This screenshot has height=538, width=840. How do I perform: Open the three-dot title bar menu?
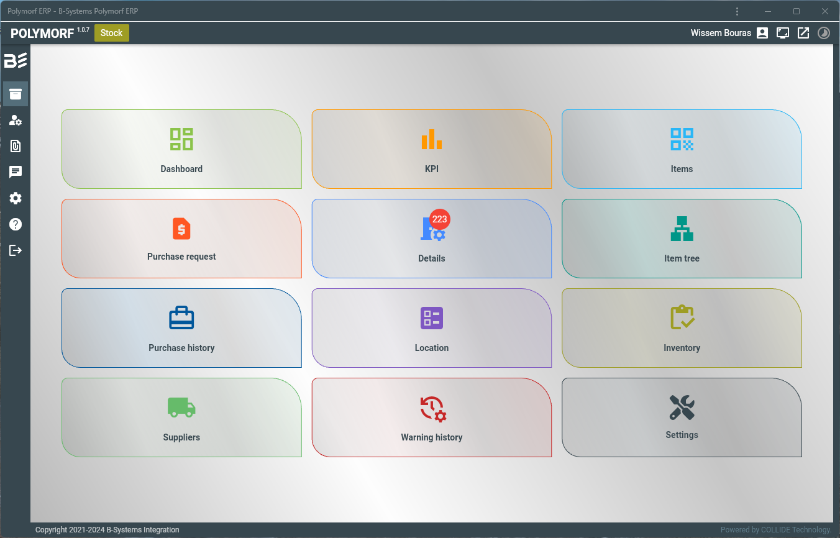(737, 11)
